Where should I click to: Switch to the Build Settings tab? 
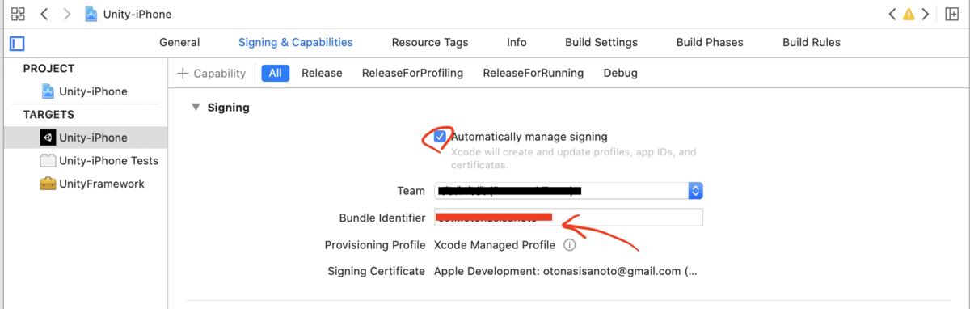click(x=601, y=42)
